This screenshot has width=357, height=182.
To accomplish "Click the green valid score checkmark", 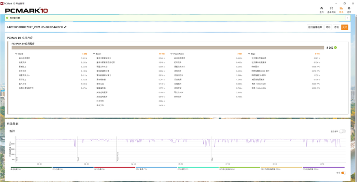I will point(335,48).
